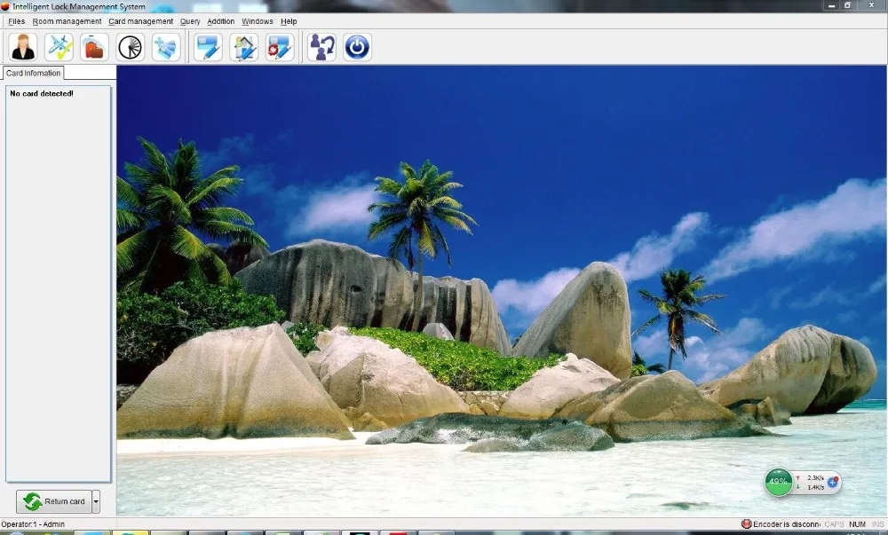Click the card with red refresh icon

280,46
